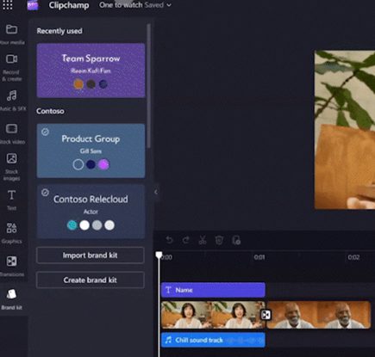The width and height of the screenshot is (375, 357).
Task: Open the Stock video tab
Action: coord(12,133)
